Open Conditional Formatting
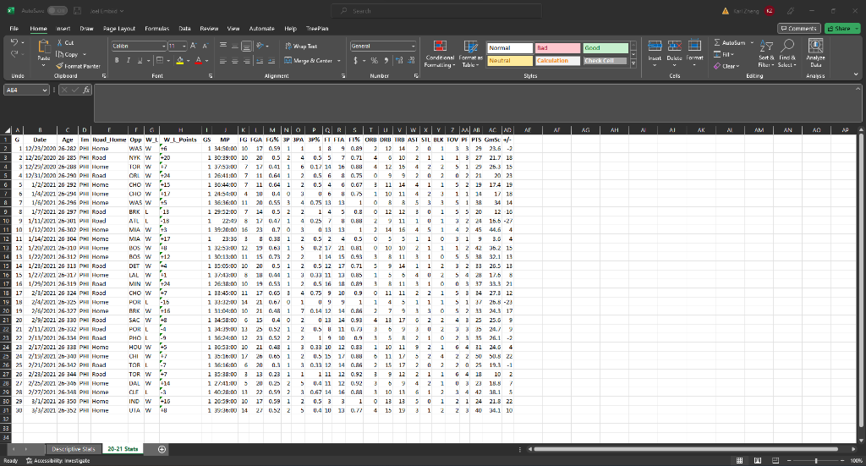The image size is (866, 466). click(440, 53)
